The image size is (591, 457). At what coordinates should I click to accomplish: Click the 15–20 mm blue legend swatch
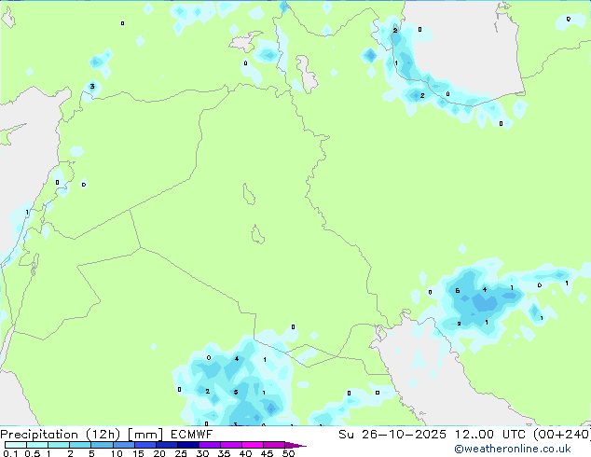point(145,445)
